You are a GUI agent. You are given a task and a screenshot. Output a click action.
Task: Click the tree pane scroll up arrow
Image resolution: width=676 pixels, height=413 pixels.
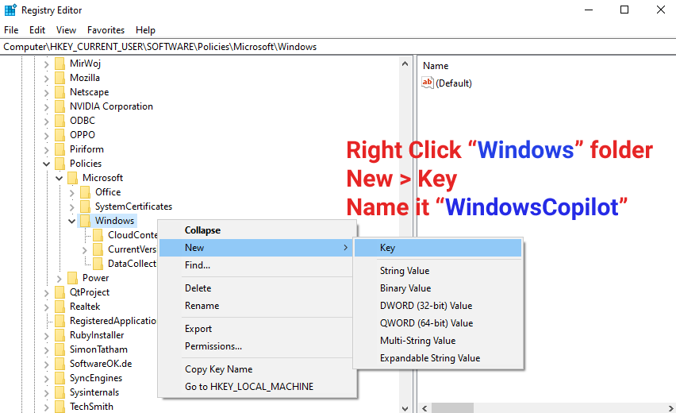point(405,64)
